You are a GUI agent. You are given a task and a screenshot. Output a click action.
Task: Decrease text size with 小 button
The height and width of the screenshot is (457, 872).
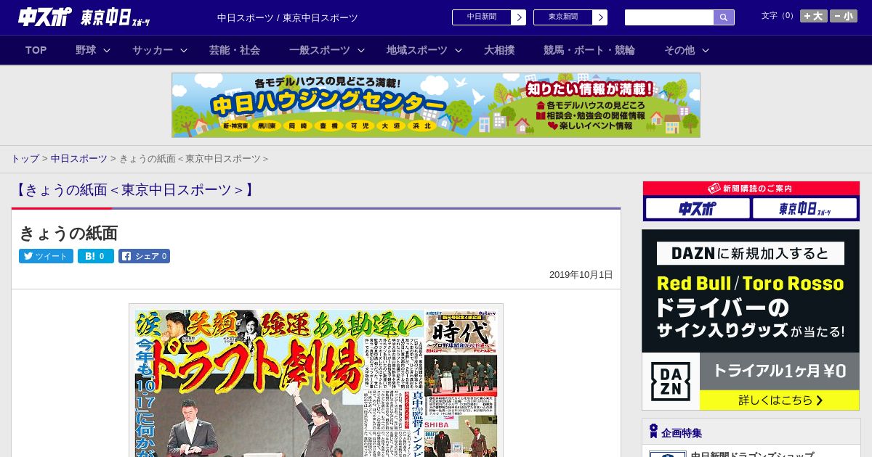coord(844,16)
